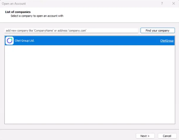The height and width of the screenshot is (140, 179).
Task: Open the OtetGroup website link
Action: tap(167, 41)
